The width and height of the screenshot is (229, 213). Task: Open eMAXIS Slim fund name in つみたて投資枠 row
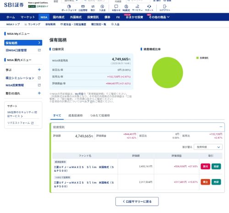tap(84, 185)
